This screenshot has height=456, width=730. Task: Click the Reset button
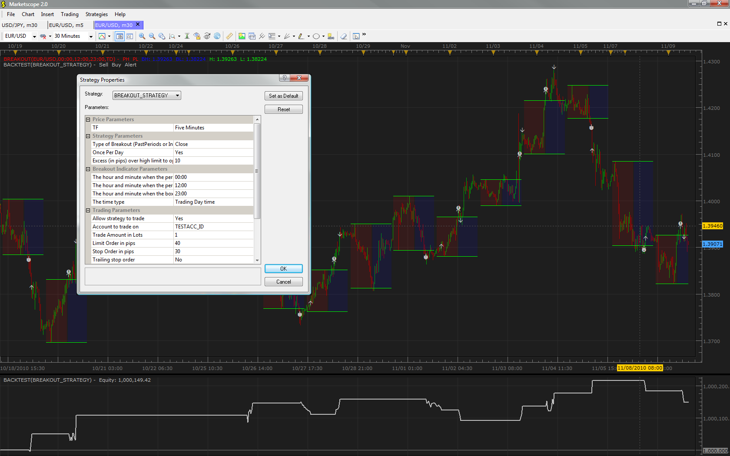(x=283, y=109)
